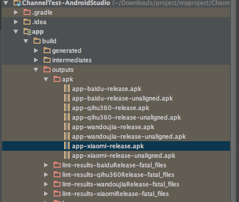The height and width of the screenshot is (202, 239).
Task: Click folder icon of lint-results-baiduRelease-fatal_files
Action: coord(57,165)
